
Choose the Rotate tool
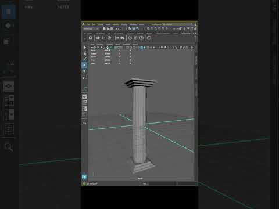84,71
